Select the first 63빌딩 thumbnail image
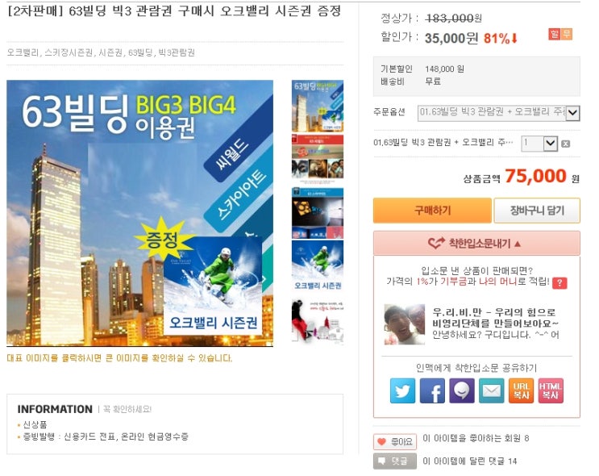The width and height of the screenshot is (599, 476). (318, 106)
